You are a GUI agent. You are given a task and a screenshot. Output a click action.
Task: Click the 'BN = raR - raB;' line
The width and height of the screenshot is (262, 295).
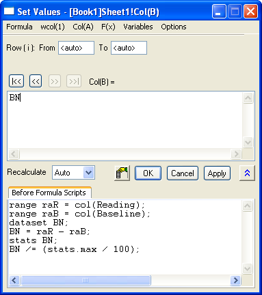49,231
